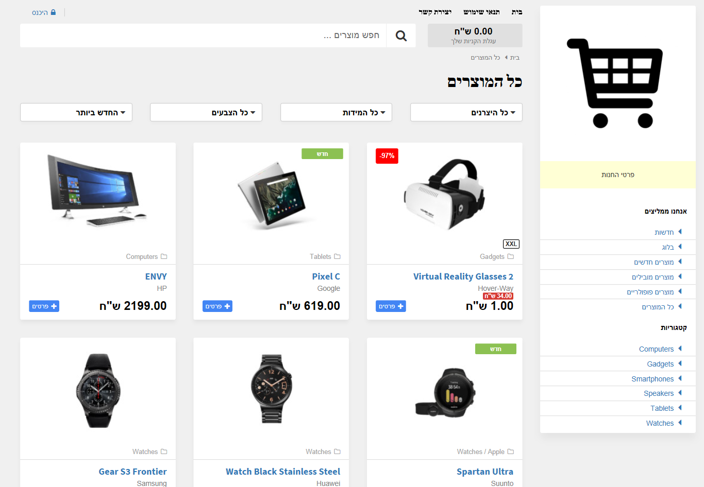Screen dimensions: 704x487
Task: Open the newest-first sorting dropdown
Action: 76,113
